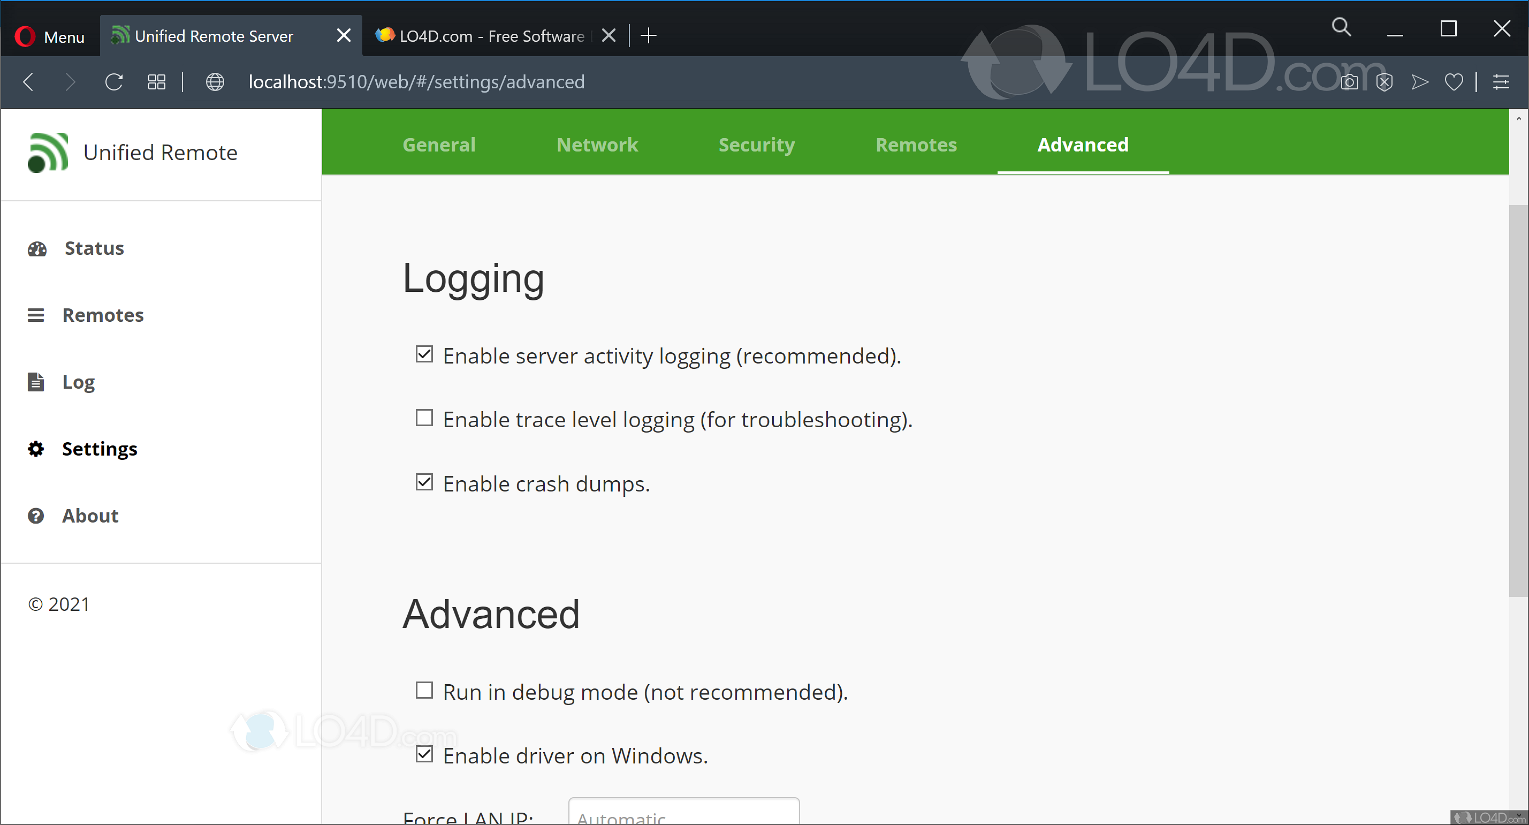Click the Settings gear icon in sidebar
Viewport: 1529px width, 825px height.
click(x=37, y=449)
